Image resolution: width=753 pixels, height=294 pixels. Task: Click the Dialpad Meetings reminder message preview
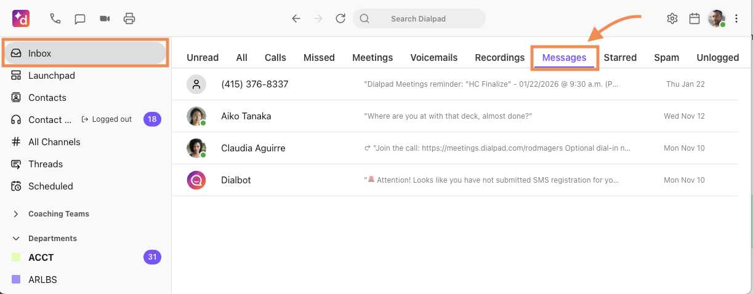[x=491, y=84]
